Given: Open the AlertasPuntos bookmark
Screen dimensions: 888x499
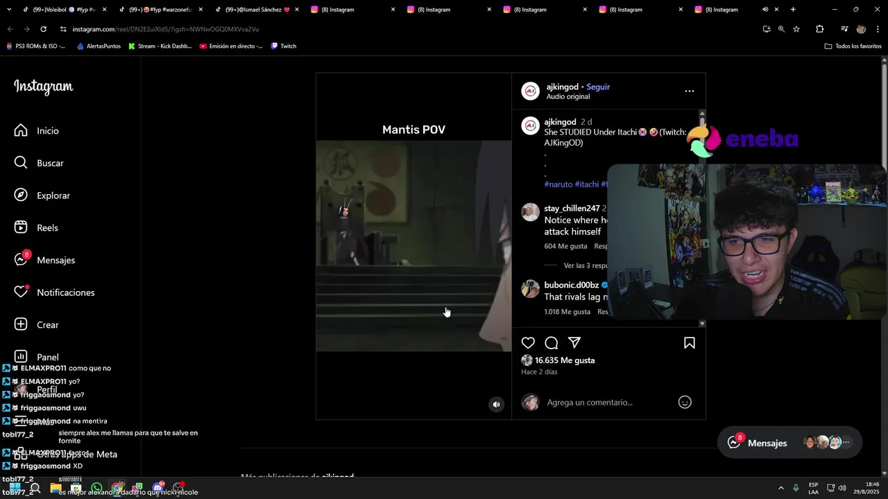Looking at the screenshot, I should (99, 46).
